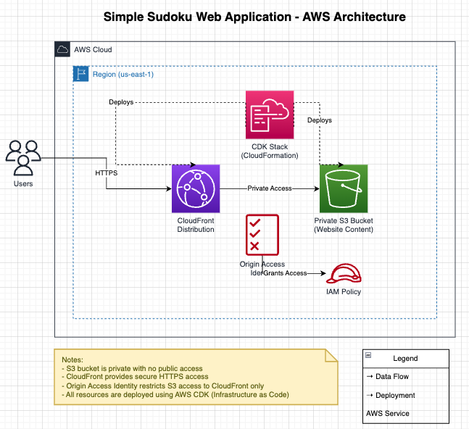The image size is (469, 429).
Task: Select note 'CloudFront provides secure HTTPS access'
Action: 135,376
